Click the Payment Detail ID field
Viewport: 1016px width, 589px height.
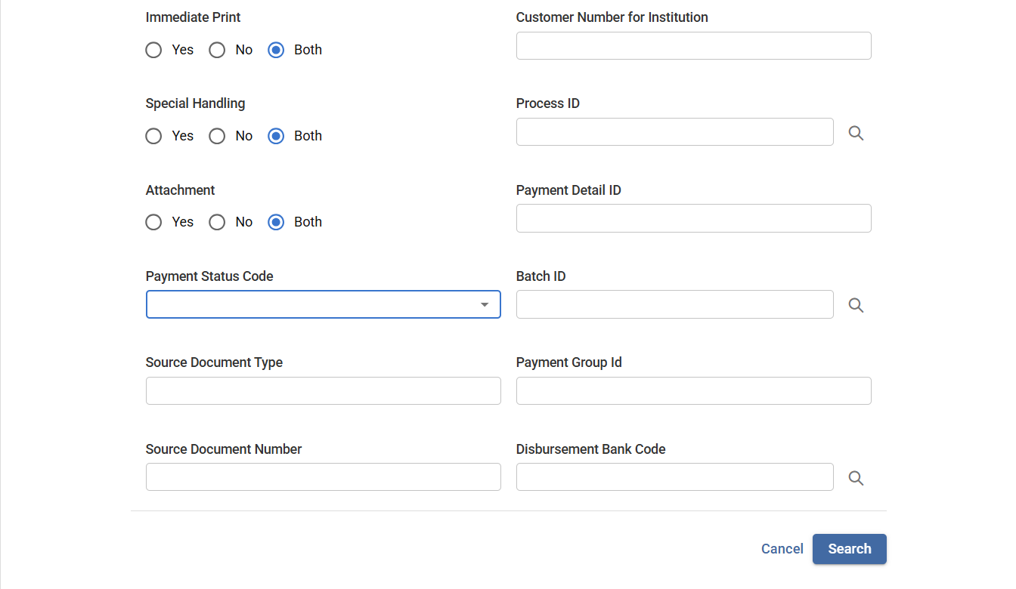pyautogui.click(x=693, y=218)
